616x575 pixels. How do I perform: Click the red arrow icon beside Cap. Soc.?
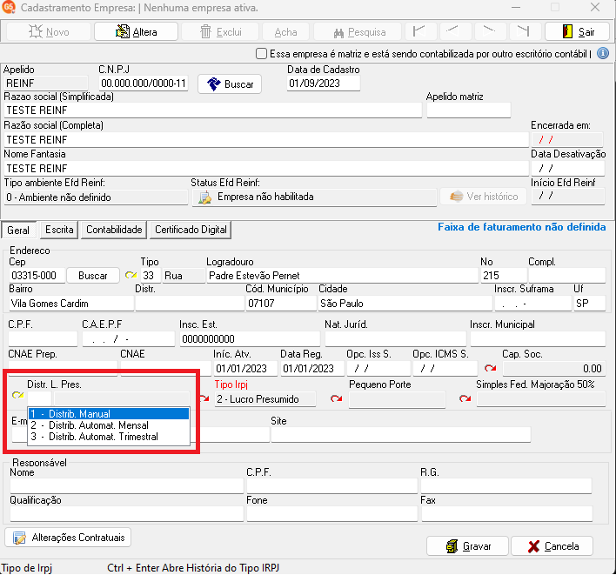(490, 369)
